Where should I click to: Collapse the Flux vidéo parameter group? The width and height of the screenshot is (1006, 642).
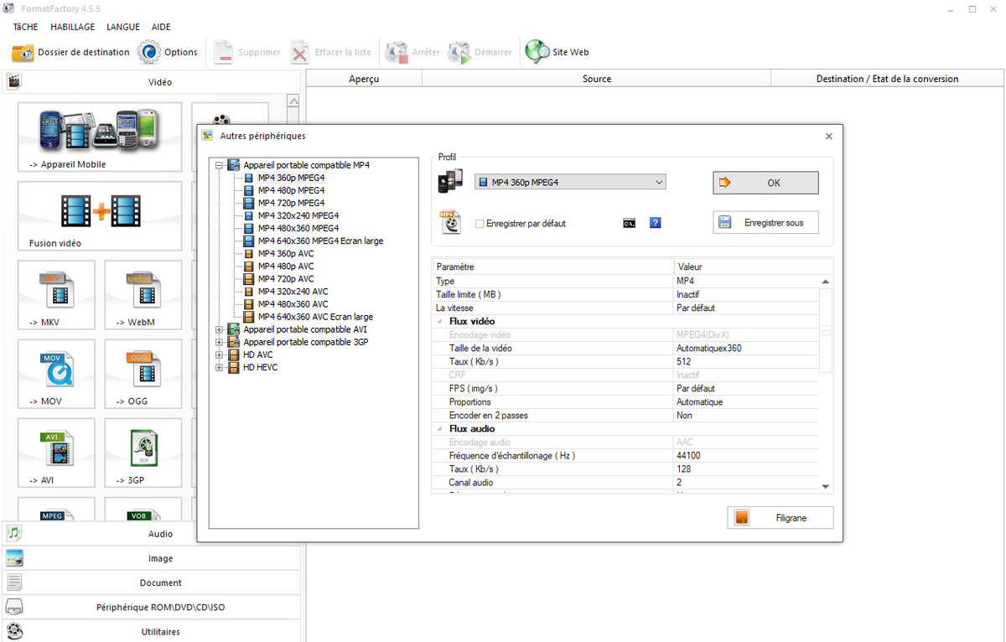pyautogui.click(x=441, y=322)
